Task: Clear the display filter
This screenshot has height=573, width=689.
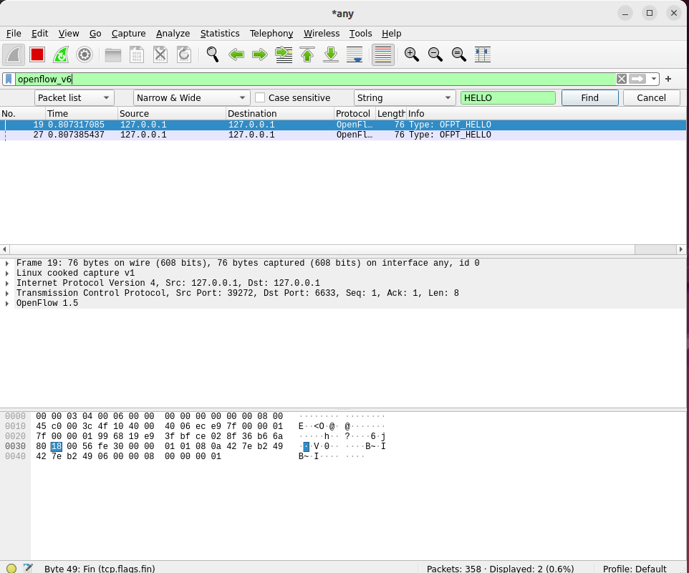Action: coord(622,79)
